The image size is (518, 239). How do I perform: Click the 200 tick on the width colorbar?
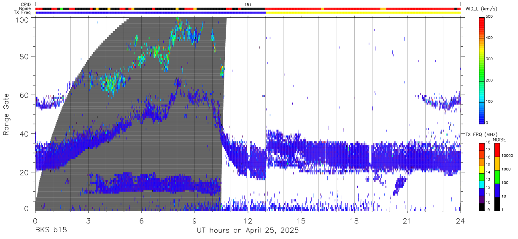pyautogui.click(x=489, y=80)
